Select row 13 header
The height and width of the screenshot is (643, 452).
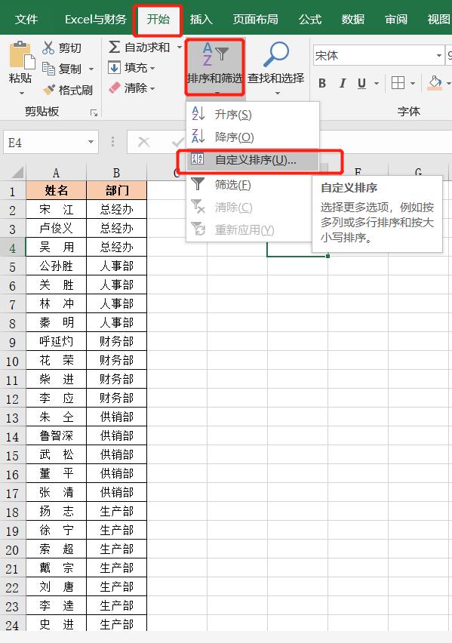coord(13,417)
